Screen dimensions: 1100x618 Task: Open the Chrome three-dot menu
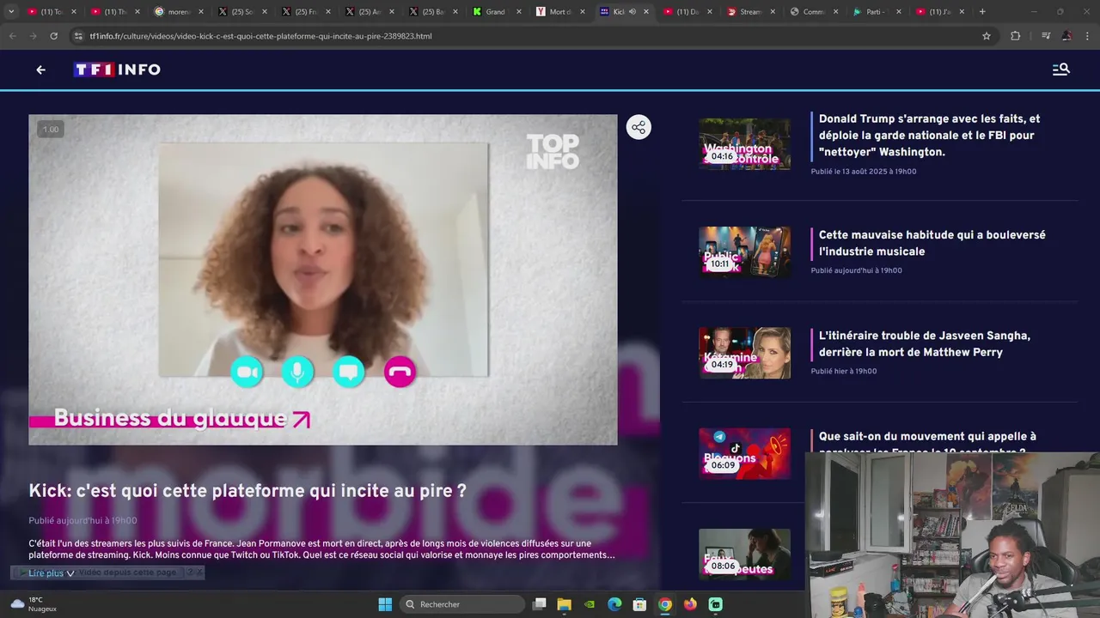[x=1088, y=36]
